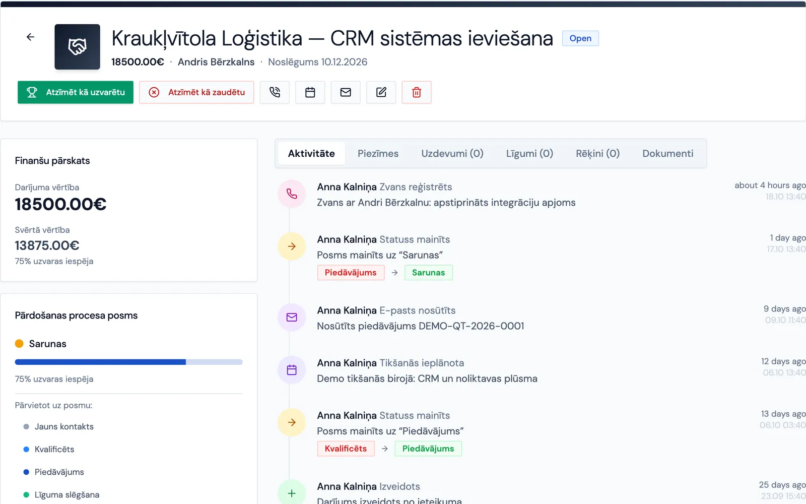Open the Uzdevumi (0) tab
This screenshot has height=504, width=806.
452,153
